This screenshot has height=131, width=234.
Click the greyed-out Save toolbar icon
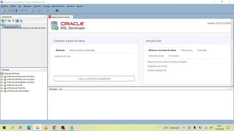(11, 11)
